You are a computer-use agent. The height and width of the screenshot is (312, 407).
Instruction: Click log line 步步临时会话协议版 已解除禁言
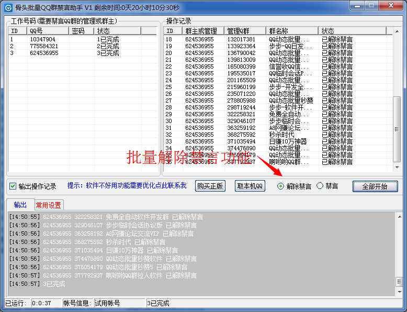pos(103,225)
